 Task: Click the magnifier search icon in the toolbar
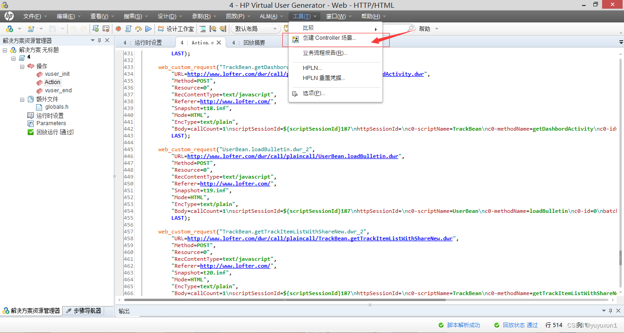click(x=411, y=28)
